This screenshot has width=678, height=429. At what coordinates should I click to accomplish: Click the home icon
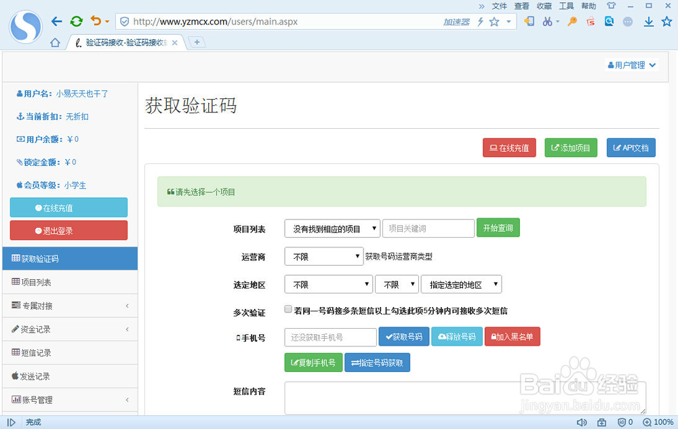tap(54, 41)
